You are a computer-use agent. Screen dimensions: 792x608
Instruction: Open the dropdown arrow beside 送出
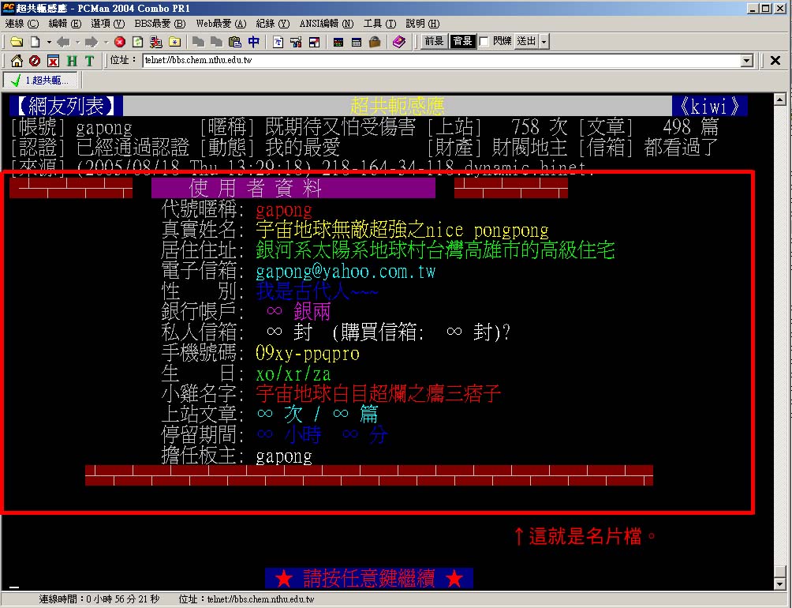tap(544, 42)
